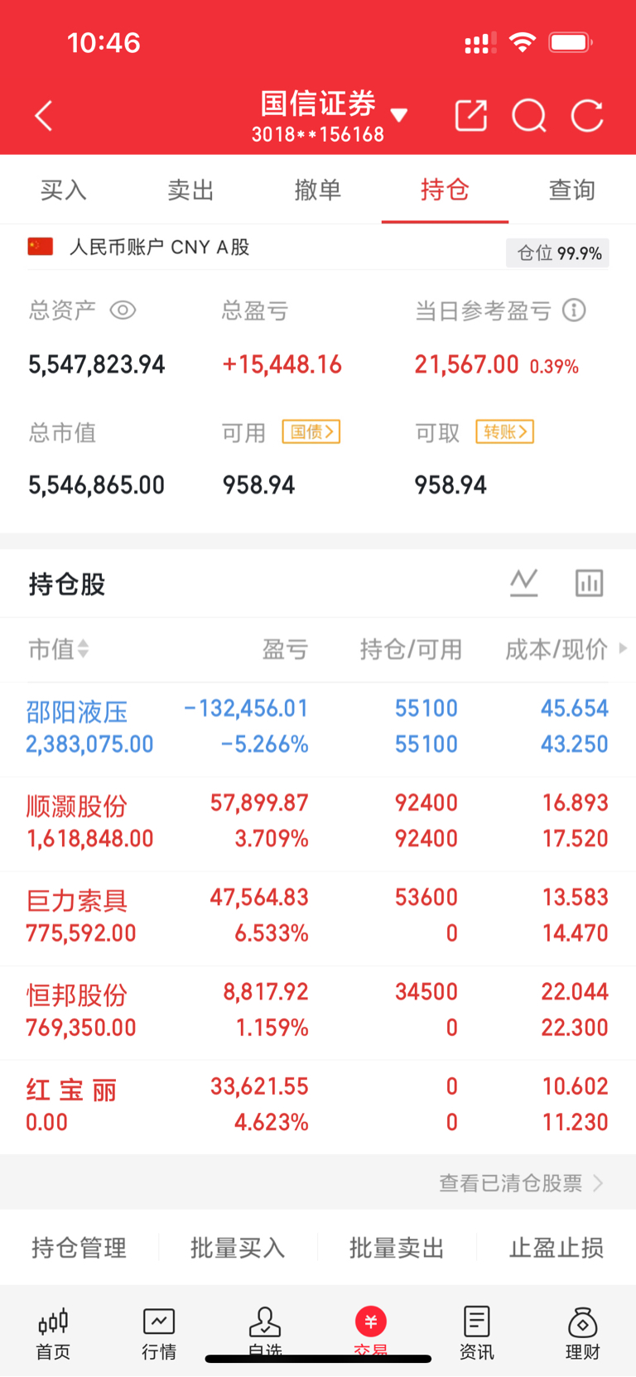Switch to the 买入 tab
The height and width of the screenshot is (1377, 636).
pyautogui.click(x=64, y=190)
